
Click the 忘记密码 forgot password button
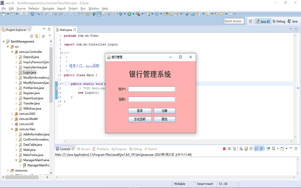tap(140, 119)
